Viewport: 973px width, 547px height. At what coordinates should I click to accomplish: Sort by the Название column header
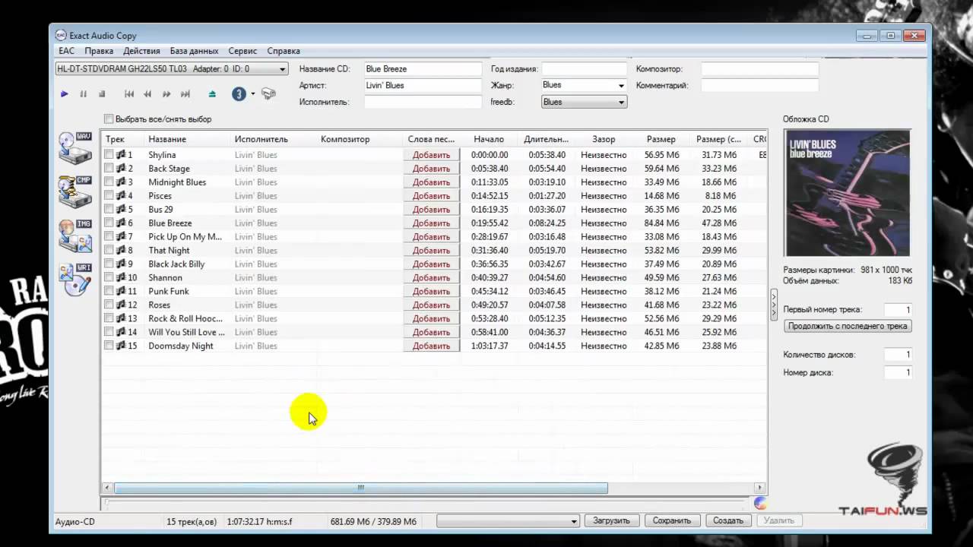[x=187, y=139]
